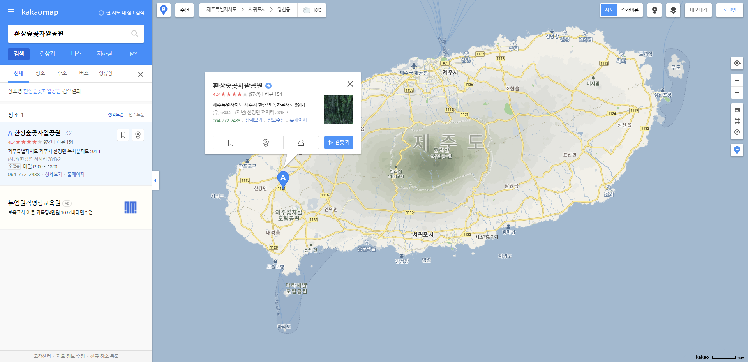748x362 pixels.
Task: Zoom in with the plus button
Action: coord(737,80)
